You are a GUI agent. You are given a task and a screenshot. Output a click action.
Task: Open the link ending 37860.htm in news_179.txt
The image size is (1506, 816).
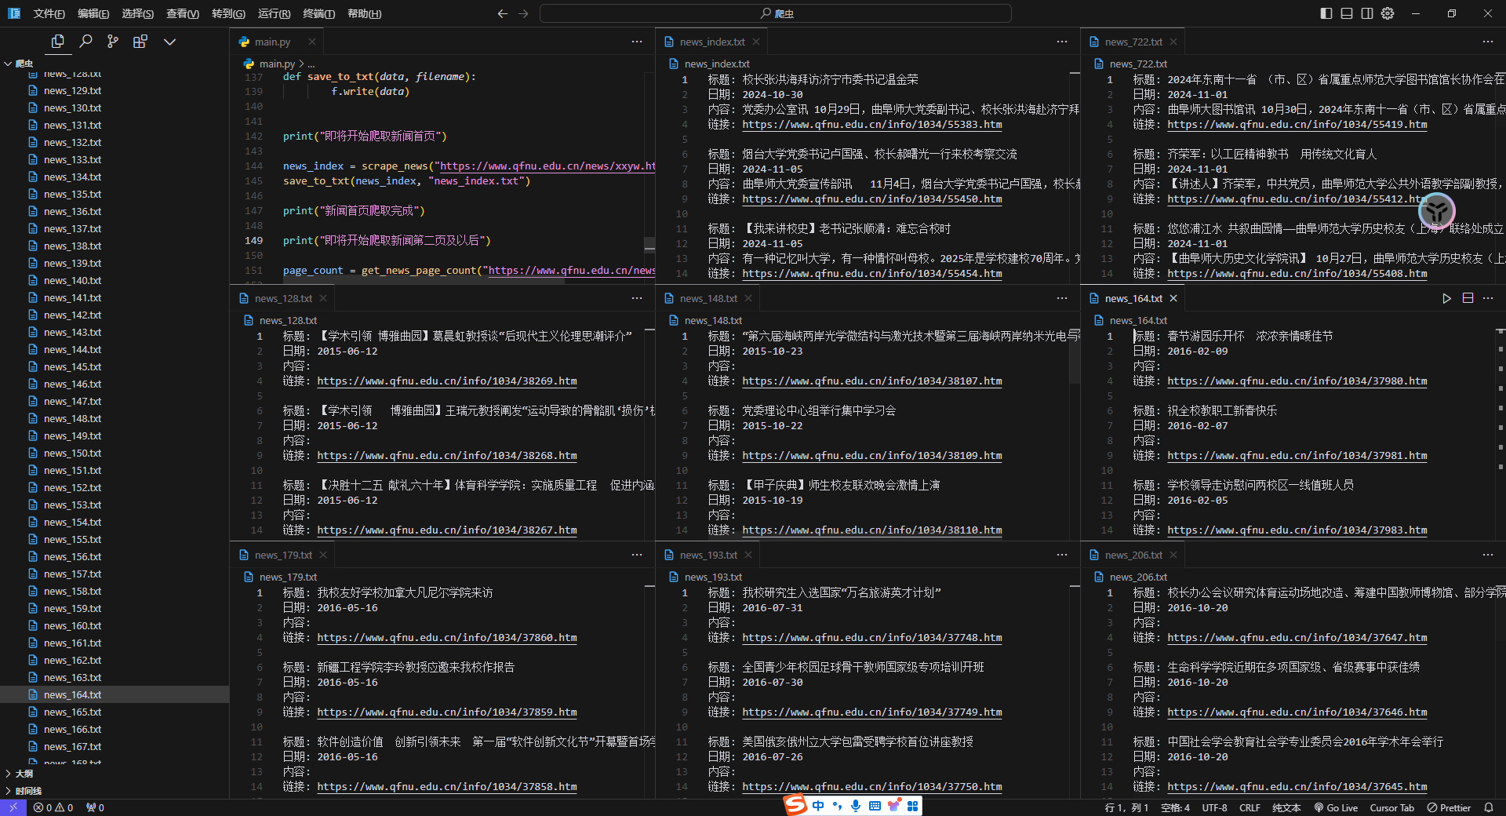447,638
